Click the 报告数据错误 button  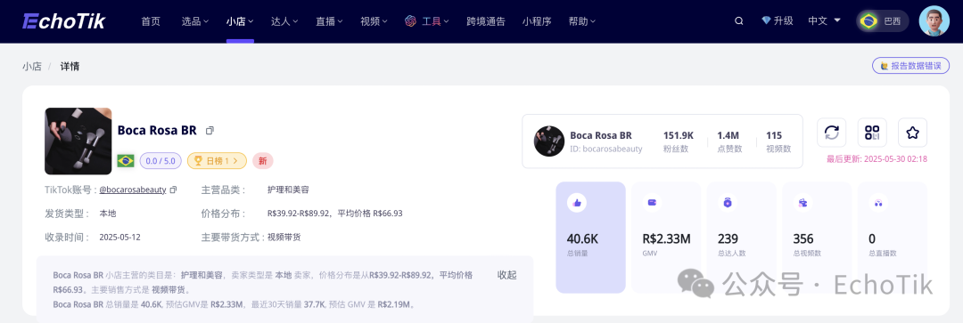[910, 66]
